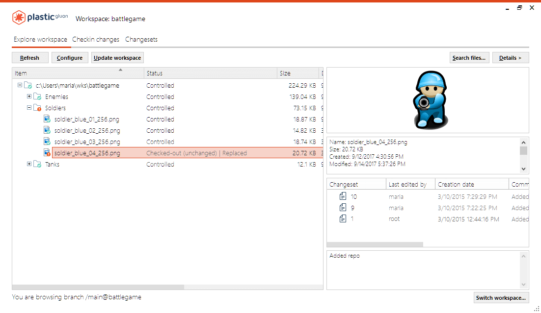Select the Tanks folder row

click(168, 164)
